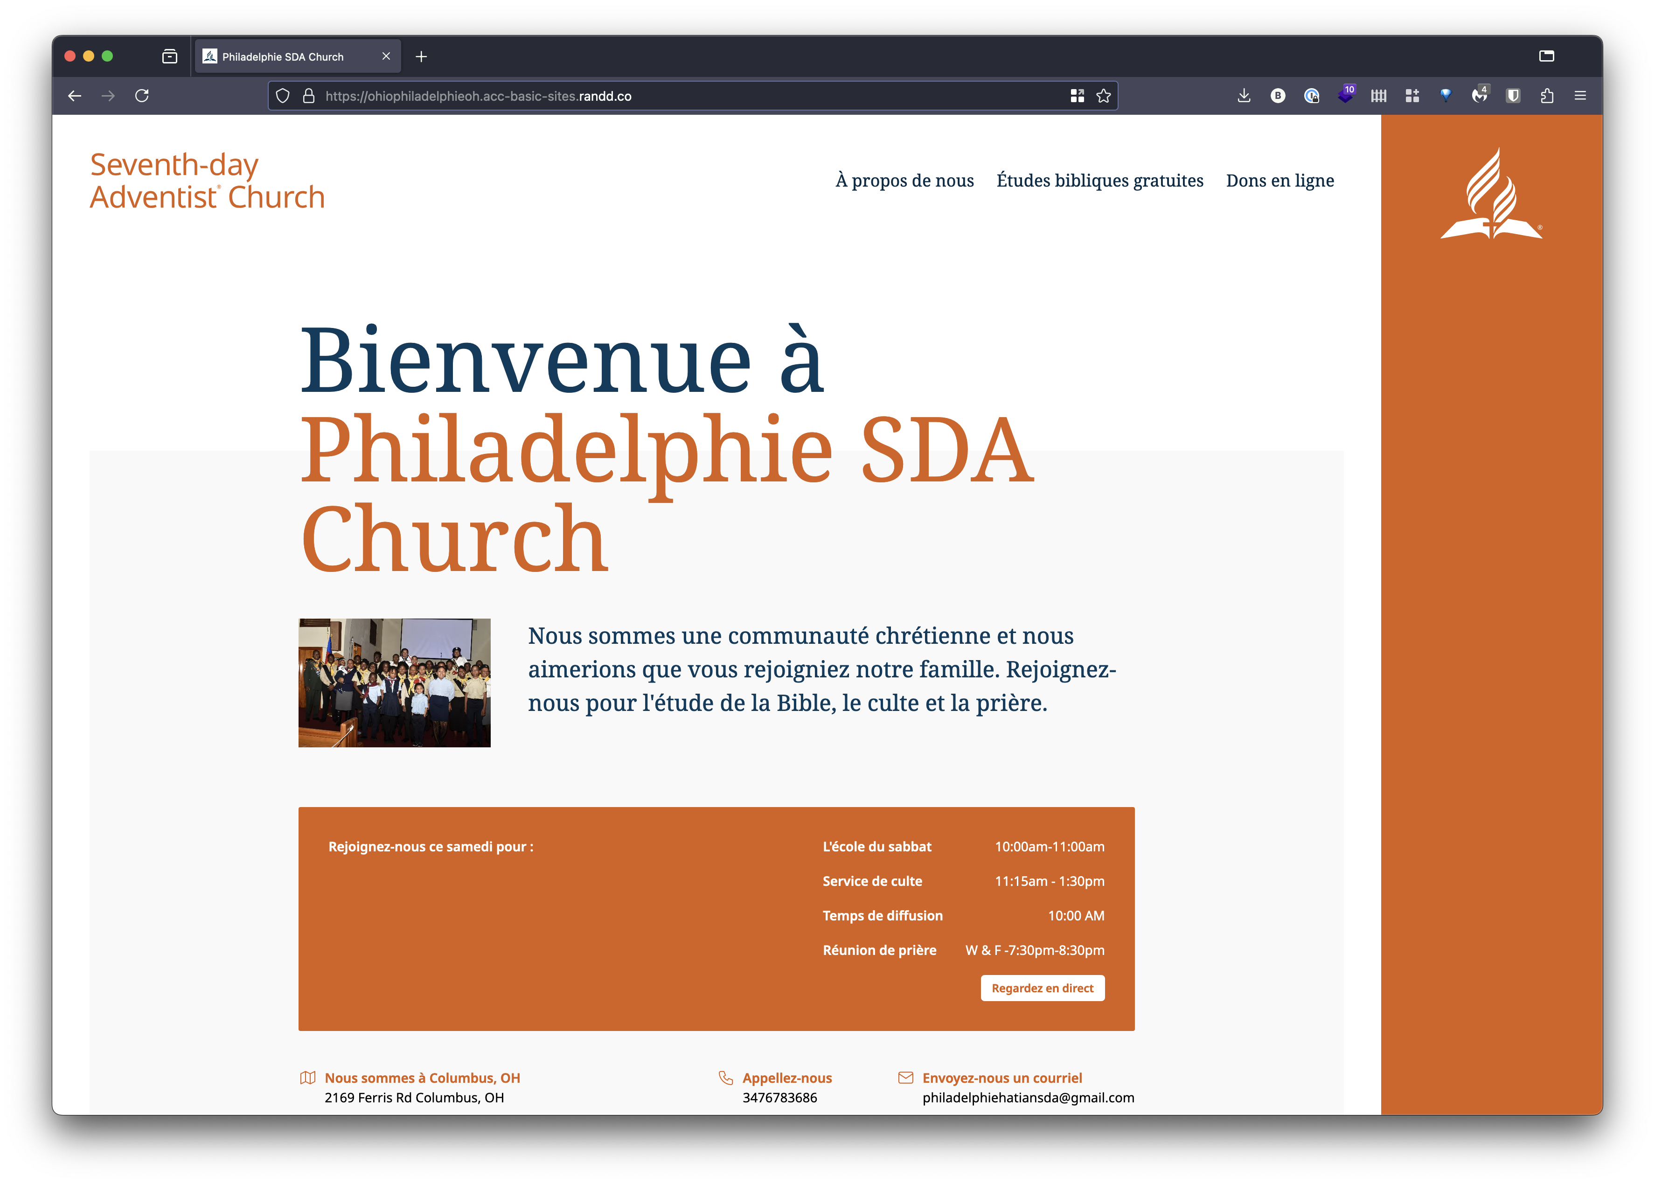Open the Firefox hamburger application menu
Screen dimensions: 1655x1184
1581,96
